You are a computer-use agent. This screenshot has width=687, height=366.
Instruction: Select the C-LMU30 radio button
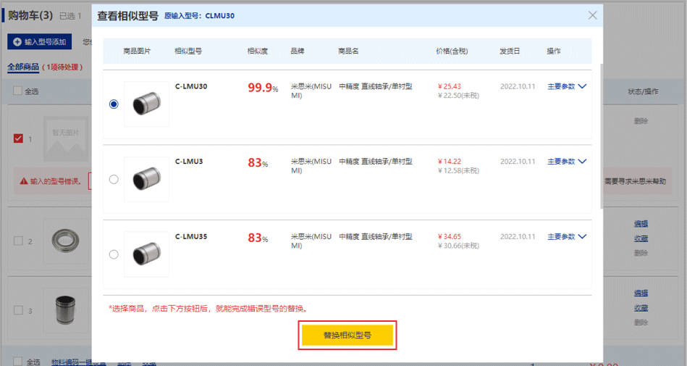[x=114, y=104]
